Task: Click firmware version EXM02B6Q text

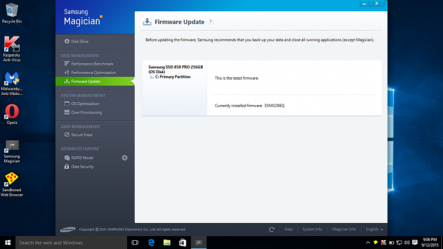Action: click(x=274, y=106)
